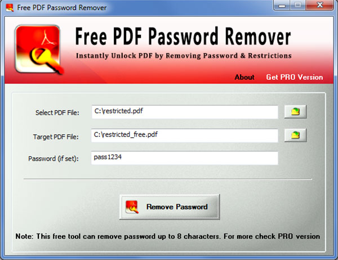Click the note about 8 character limit
This screenshot has height=260, width=338.
click(x=168, y=236)
